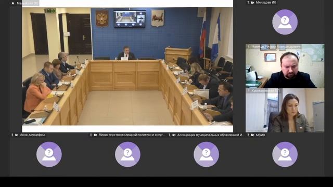The height and width of the screenshot is (187, 333).
Task: Focus the main conference hall video feed
Action: pyautogui.click(x=127, y=66)
